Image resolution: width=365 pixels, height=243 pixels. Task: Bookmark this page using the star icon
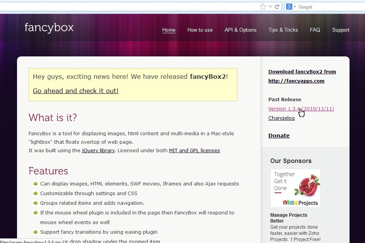point(262,7)
